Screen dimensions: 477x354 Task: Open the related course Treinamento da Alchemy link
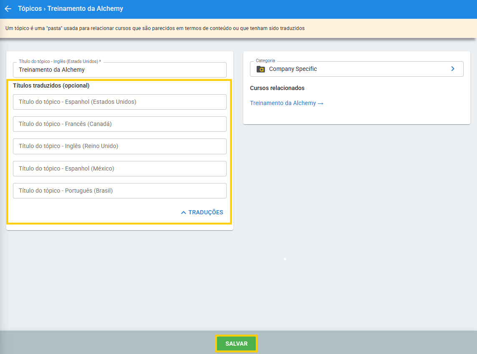pos(283,103)
